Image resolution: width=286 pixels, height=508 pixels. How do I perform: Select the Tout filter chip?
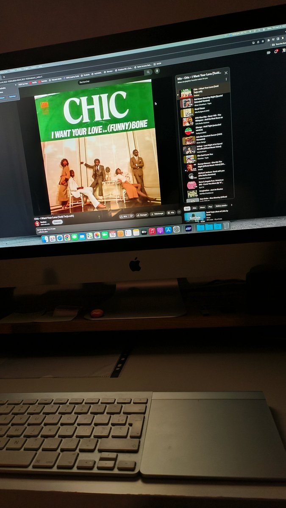tap(187, 209)
